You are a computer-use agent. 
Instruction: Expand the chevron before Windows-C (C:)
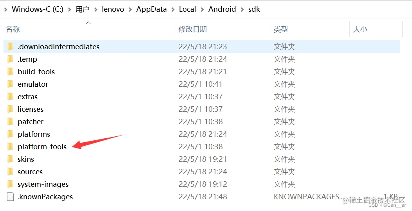(6, 10)
